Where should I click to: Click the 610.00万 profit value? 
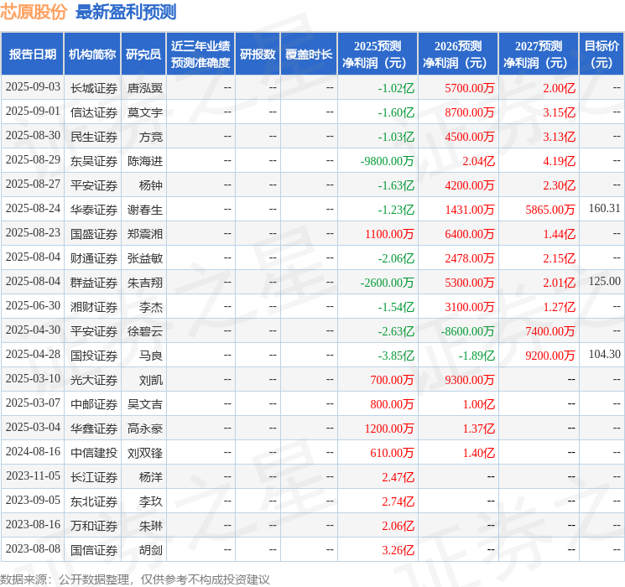(x=393, y=453)
